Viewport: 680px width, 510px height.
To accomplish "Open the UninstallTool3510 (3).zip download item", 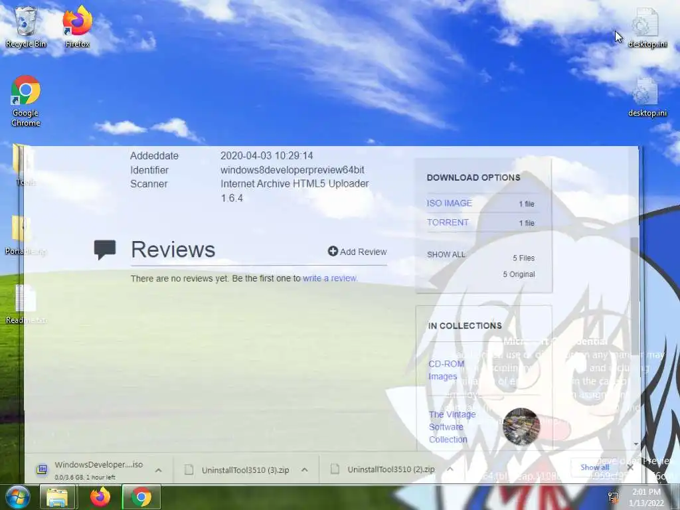I will tap(246, 470).
